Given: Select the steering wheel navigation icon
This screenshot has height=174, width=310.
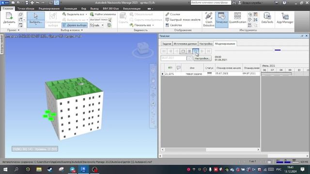Looking at the screenshot, I should (x=153, y=71).
